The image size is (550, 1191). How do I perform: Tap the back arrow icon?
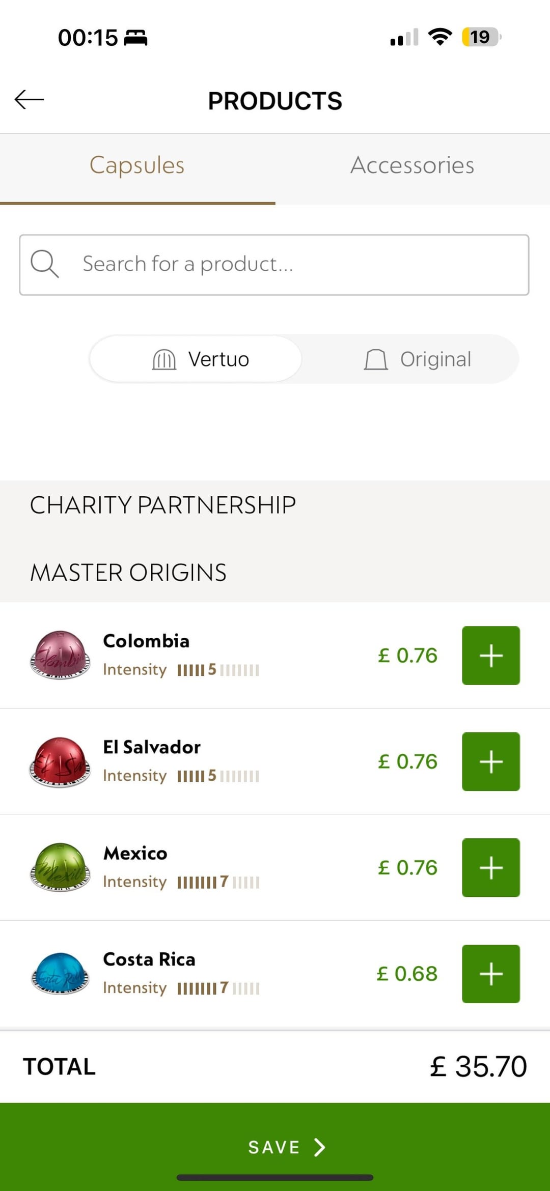[x=30, y=100]
